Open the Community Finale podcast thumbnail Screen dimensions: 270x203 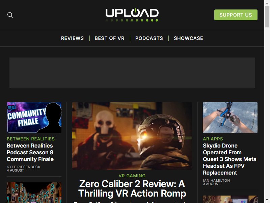(34, 117)
